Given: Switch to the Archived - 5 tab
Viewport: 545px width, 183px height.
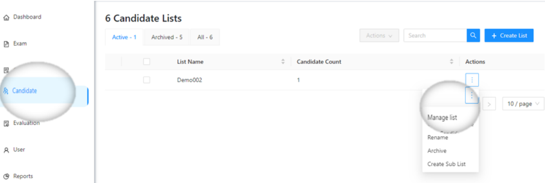Looking at the screenshot, I should tap(167, 37).
